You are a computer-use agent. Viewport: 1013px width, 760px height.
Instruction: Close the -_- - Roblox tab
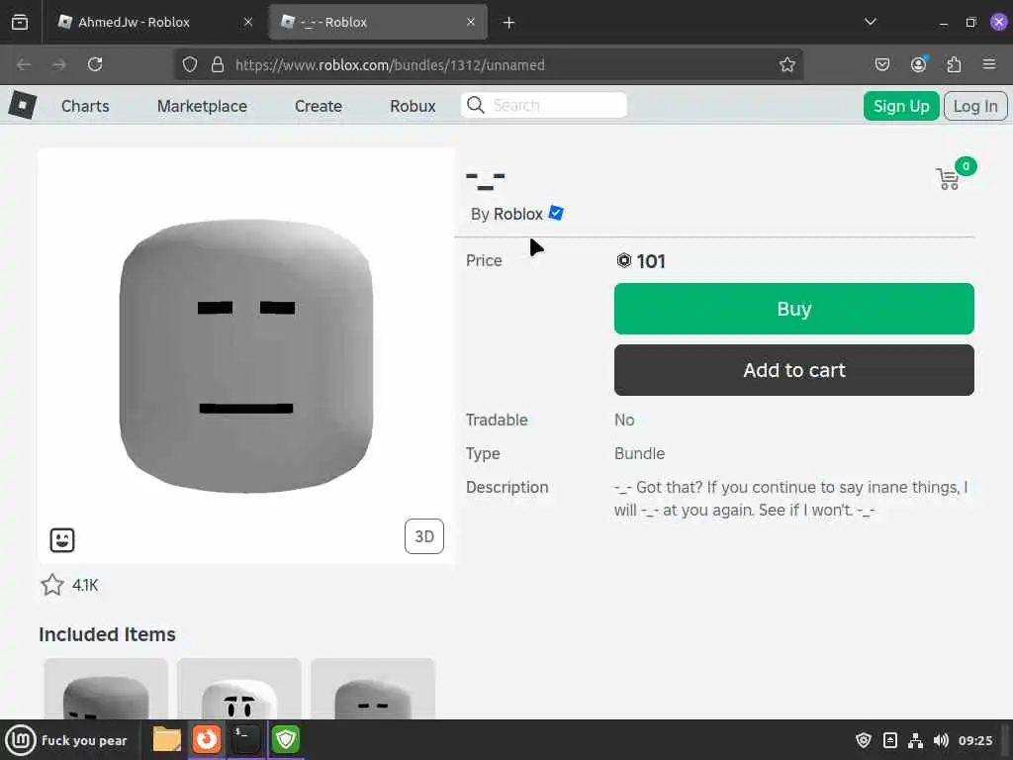click(471, 22)
